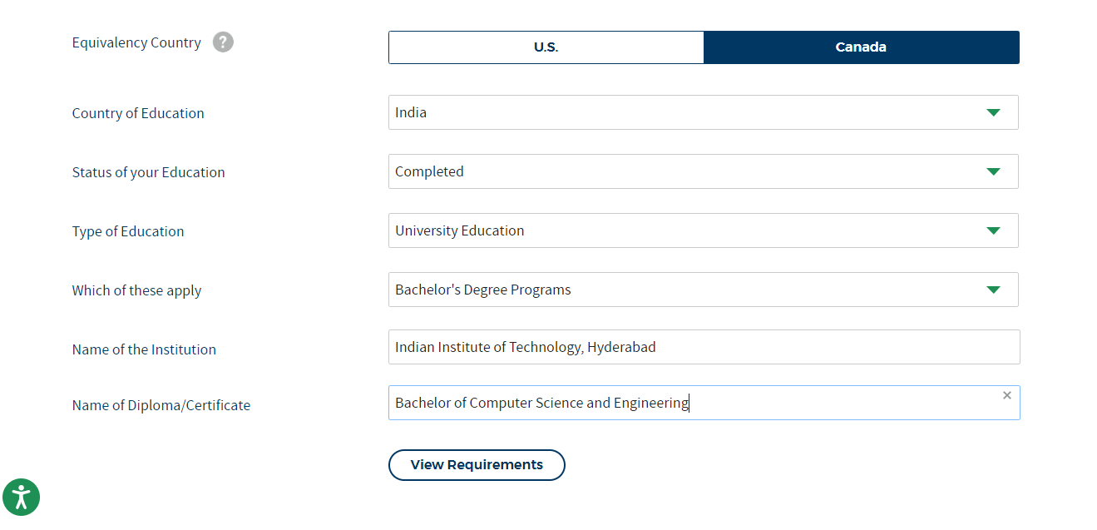1097x530 pixels.
Task: Click the Which of these apply dropdown arrow
Action: click(x=993, y=290)
